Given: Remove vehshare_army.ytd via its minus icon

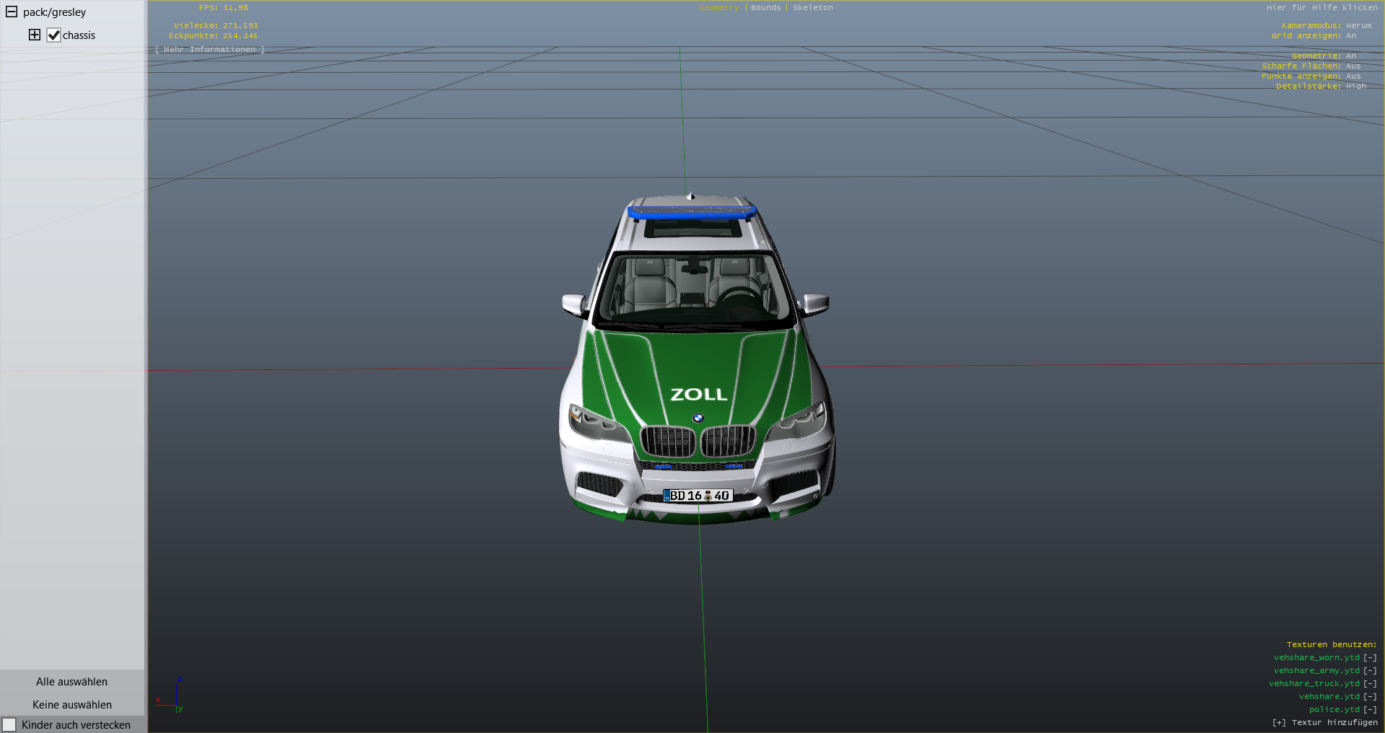Looking at the screenshot, I should click(1370, 670).
